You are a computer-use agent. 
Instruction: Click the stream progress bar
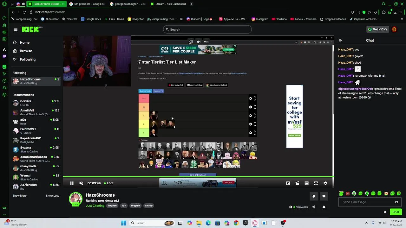click(198, 177)
